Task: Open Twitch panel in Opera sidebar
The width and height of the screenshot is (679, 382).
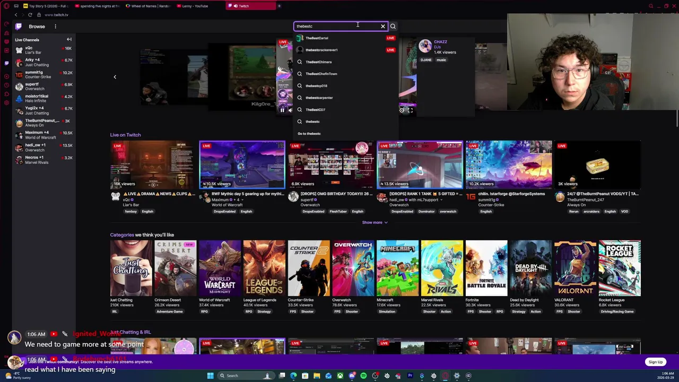Action: (x=6, y=63)
